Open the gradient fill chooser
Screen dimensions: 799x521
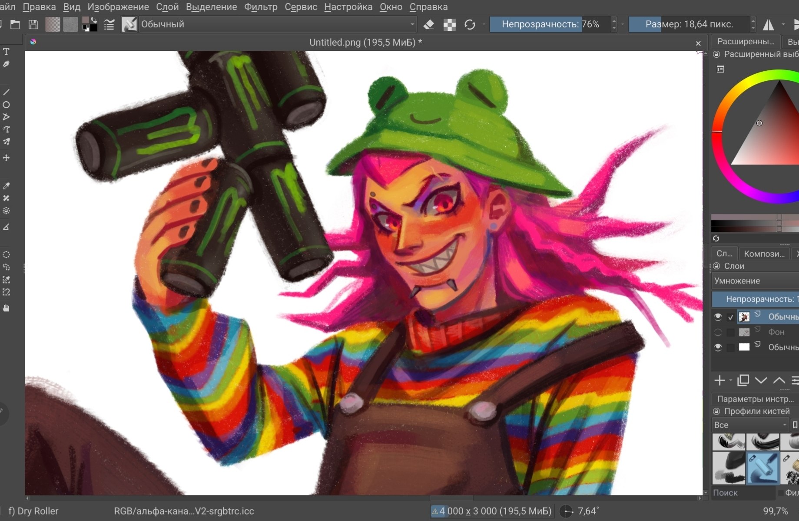coord(53,24)
